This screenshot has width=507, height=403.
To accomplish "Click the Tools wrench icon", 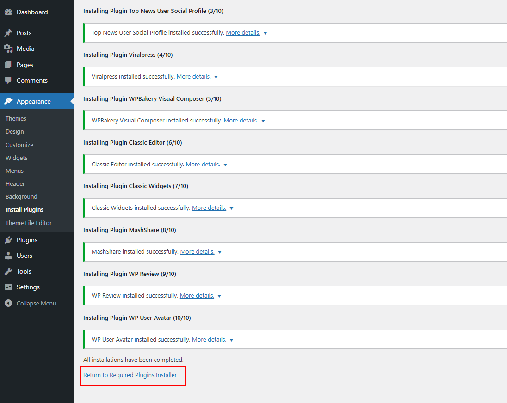I will tap(8, 272).
